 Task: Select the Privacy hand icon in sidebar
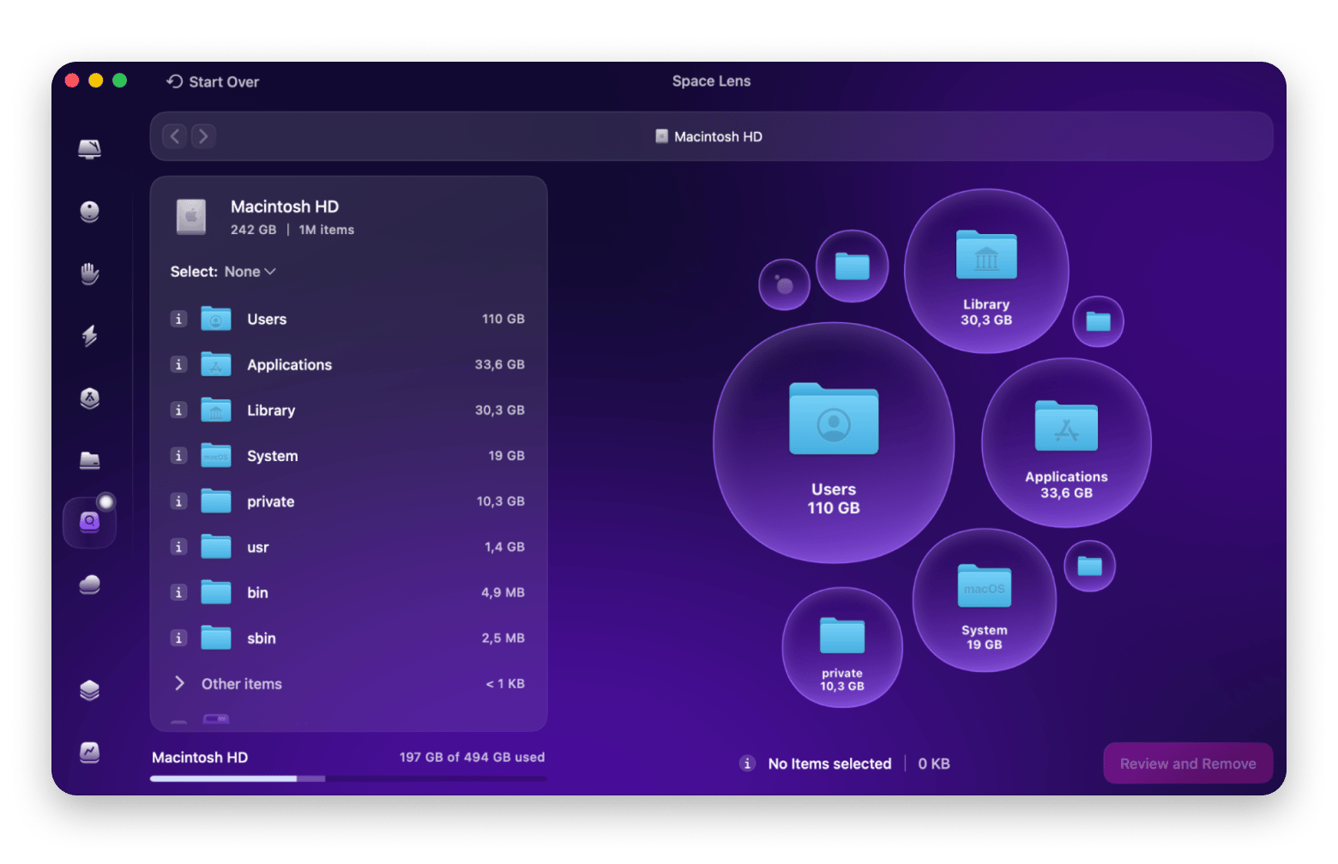(89, 273)
